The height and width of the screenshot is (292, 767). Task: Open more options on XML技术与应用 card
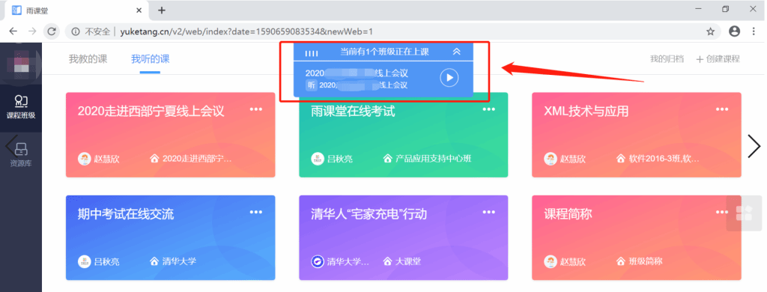pyautogui.click(x=721, y=109)
